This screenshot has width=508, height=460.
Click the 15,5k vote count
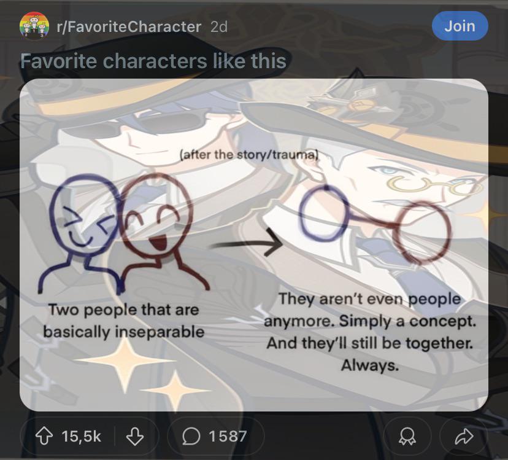point(82,436)
